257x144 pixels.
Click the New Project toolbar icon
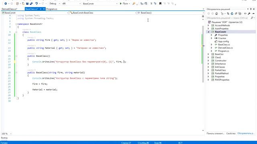point(17,4)
